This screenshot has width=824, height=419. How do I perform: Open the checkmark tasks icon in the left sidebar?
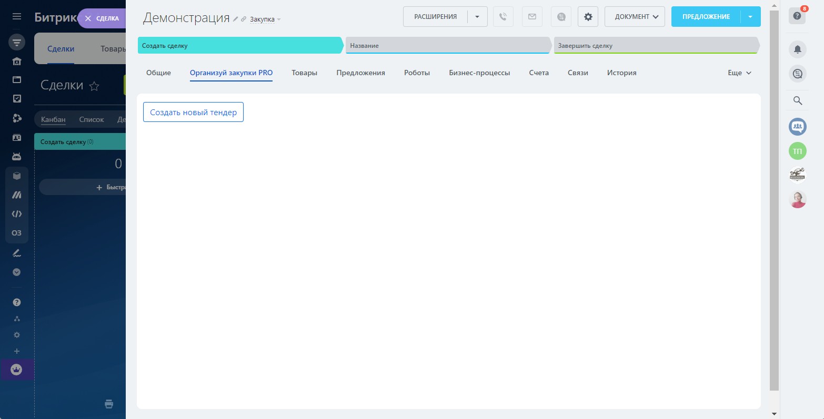[x=17, y=99]
